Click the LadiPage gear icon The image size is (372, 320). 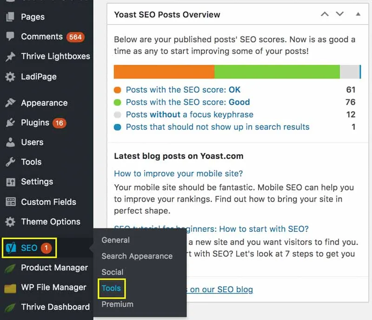coord(10,77)
